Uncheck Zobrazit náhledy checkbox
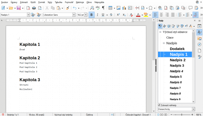Viewport: 203px width, 116px height. 159,105
